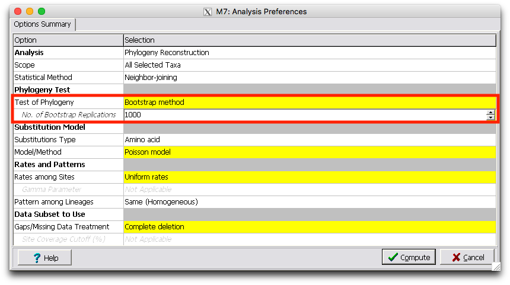Open the Complete deletion selection for Gaps/Missing Data
The width and height of the screenshot is (510, 285).
tap(309, 227)
